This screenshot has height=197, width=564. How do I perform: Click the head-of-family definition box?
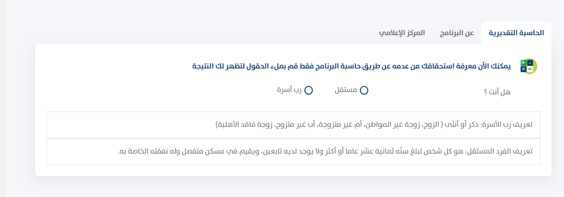click(x=293, y=125)
